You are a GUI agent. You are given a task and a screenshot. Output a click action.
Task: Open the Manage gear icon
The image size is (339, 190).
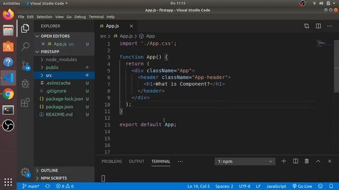coord(25,173)
